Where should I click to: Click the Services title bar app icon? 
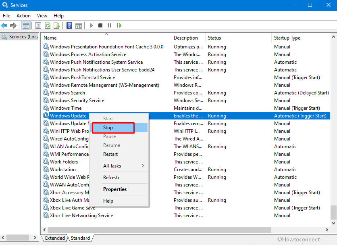[5, 5]
